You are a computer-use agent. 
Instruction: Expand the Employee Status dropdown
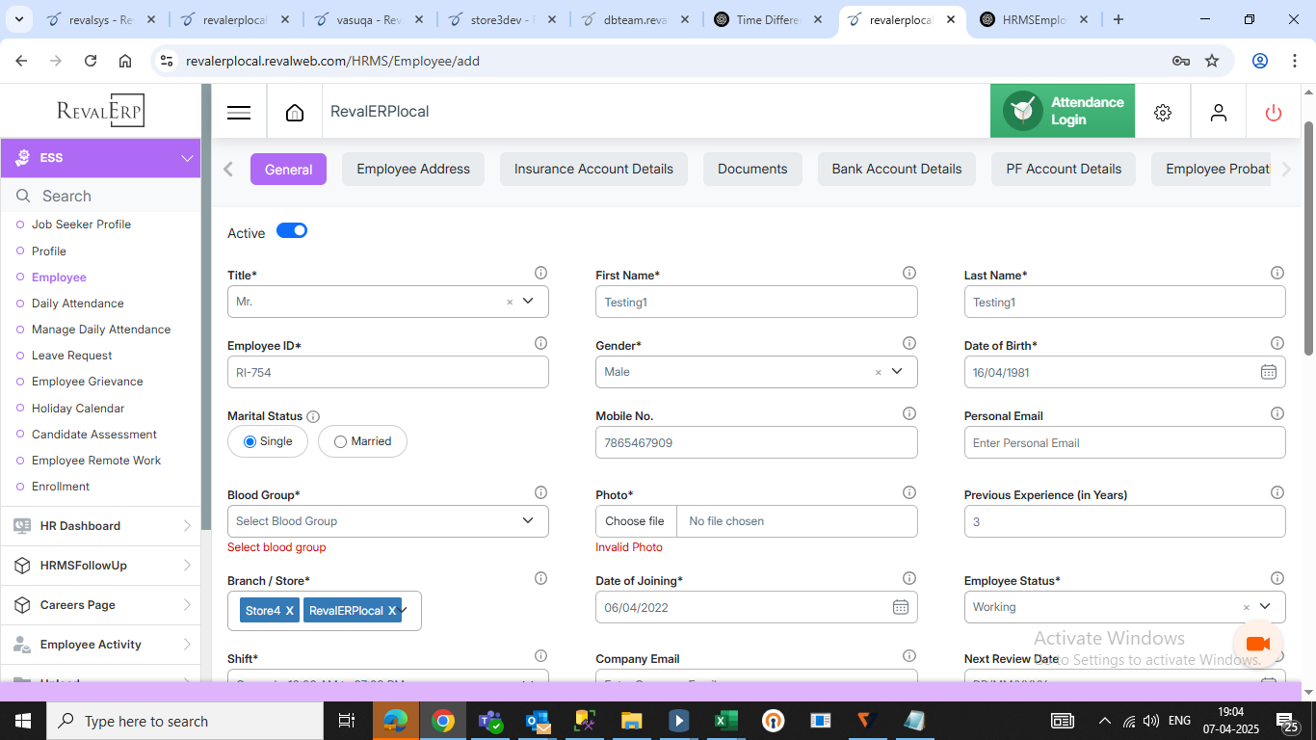[x=1265, y=607]
